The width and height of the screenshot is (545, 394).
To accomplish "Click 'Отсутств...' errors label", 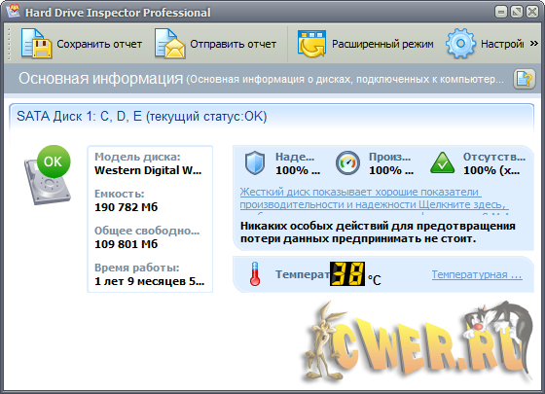I will tap(494, 157).
